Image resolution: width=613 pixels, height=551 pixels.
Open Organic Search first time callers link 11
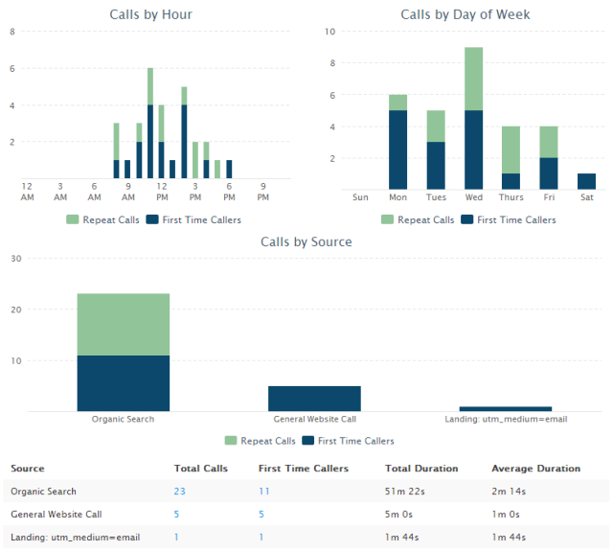click(264, 492)
